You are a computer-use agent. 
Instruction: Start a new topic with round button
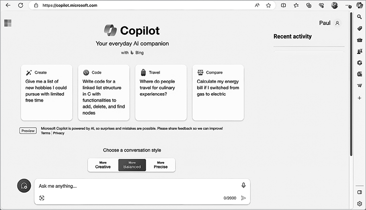pos(24,186)
